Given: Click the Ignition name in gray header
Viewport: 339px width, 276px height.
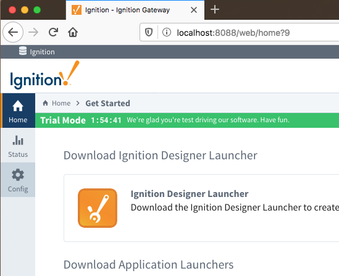Looking at the screenshot, I should coord(43,52).
